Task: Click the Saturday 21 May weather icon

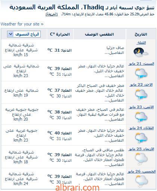Action: [x=141, y=73]
